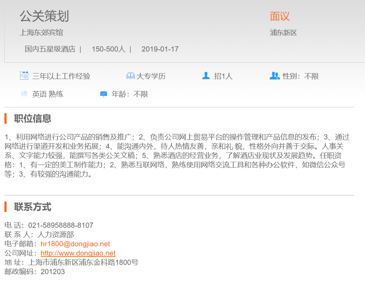Click the posting date 2019-01-17
This screenshot has width=365, height=282.
(x=160, y=49)
